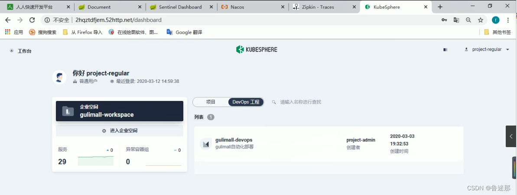Select the DevOps 工程 tab
Image resolution: width=517 pixels, height=195 pixels.
246,102
